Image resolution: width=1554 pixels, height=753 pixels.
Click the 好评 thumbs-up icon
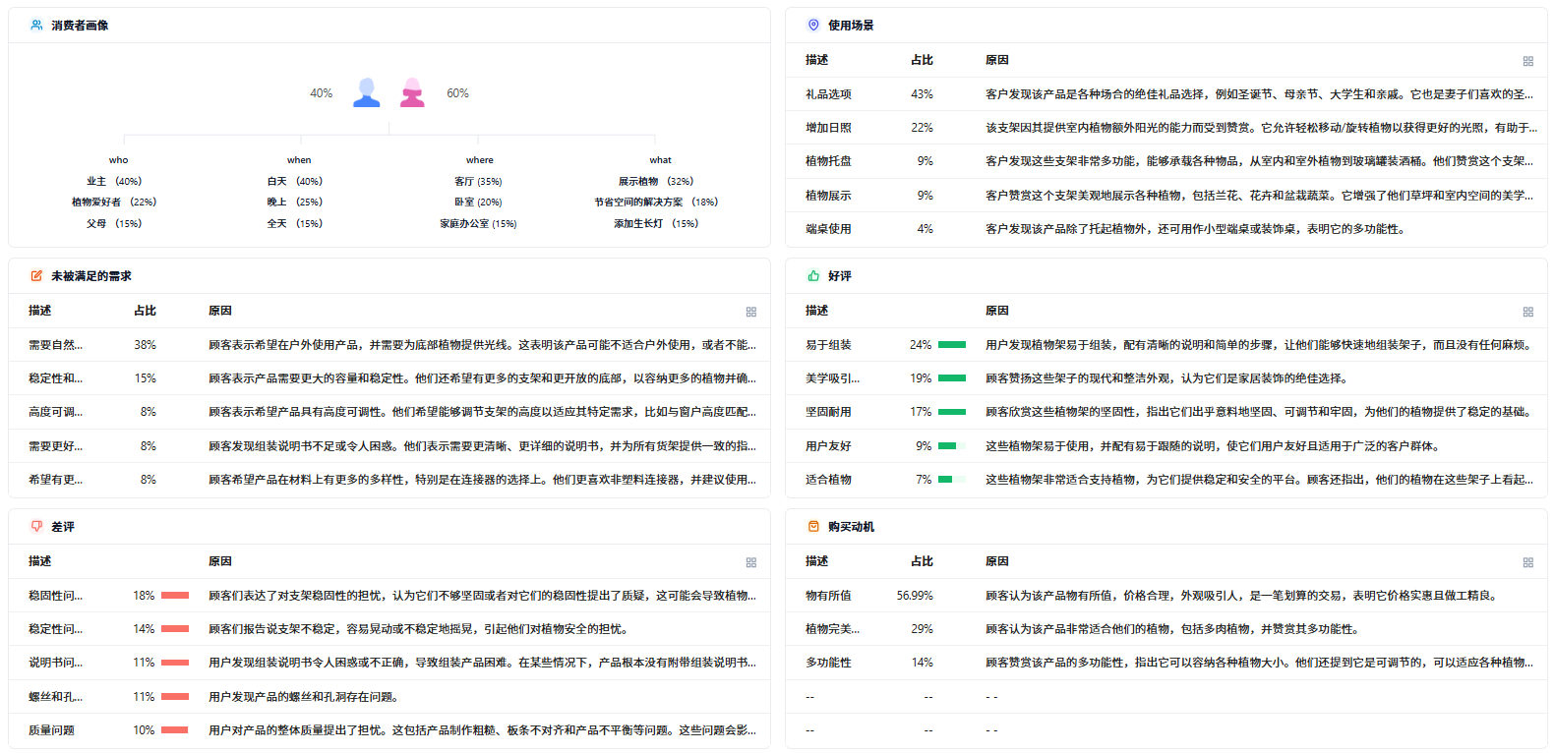click(813, 276)
